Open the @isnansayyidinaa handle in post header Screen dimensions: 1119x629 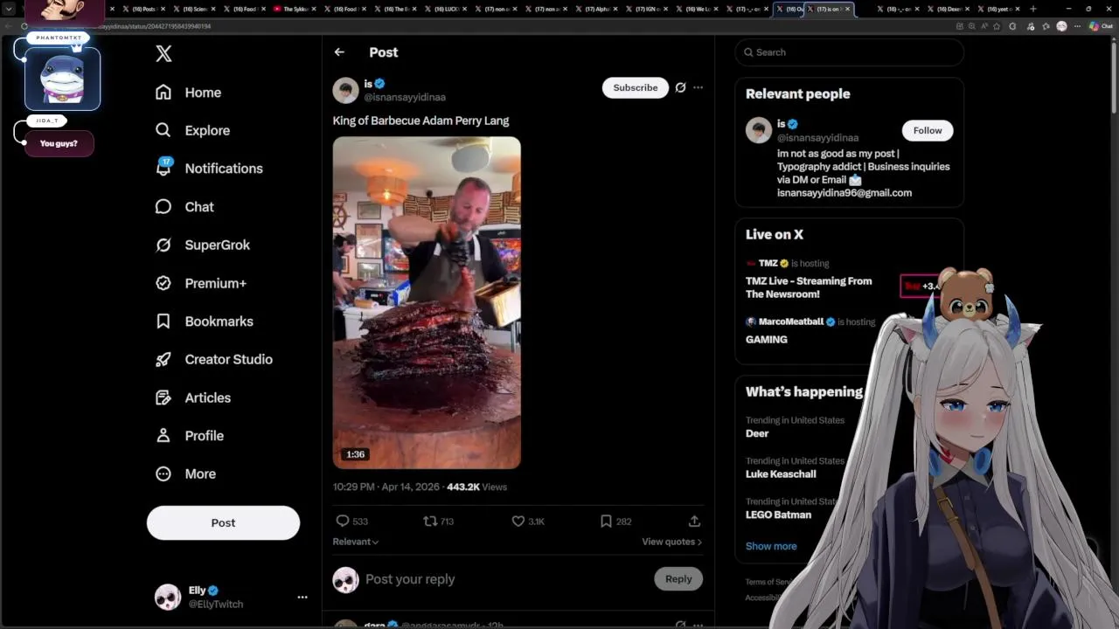point(405,97)
